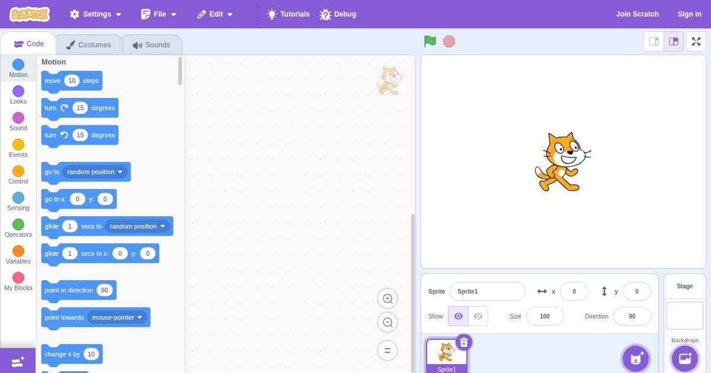
Task: Select the Sensing block category
Action: point(18,202)
